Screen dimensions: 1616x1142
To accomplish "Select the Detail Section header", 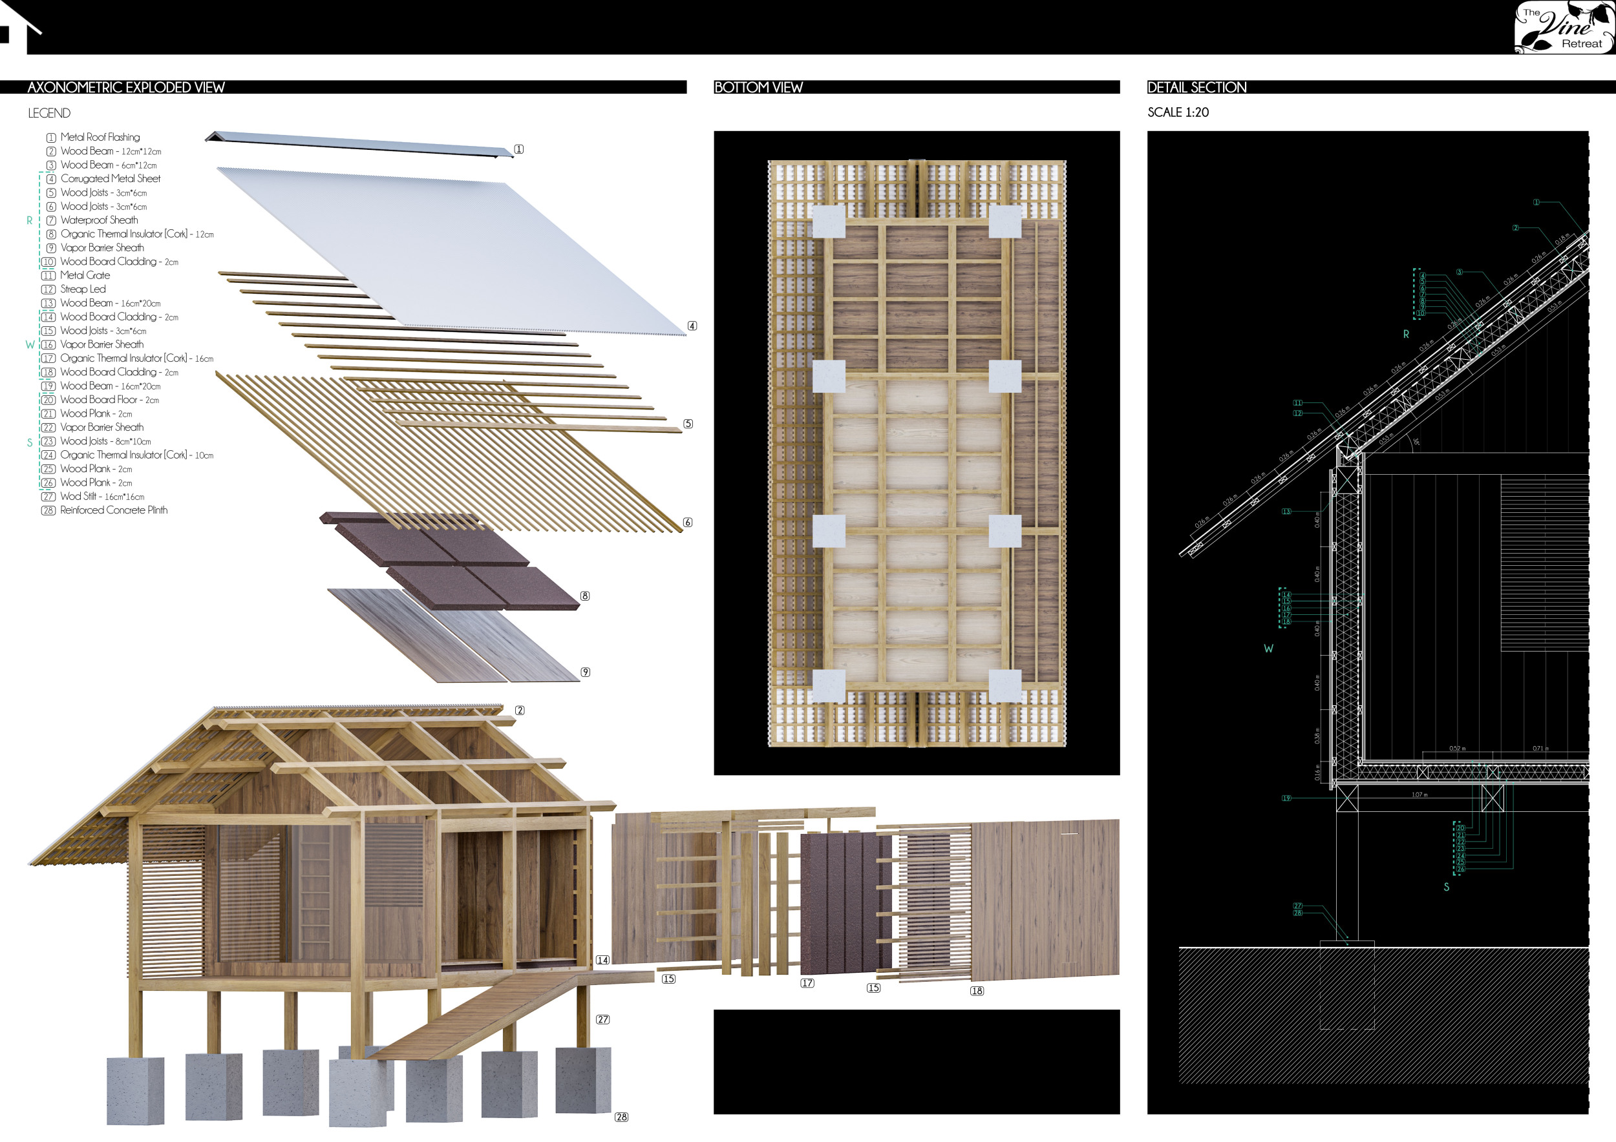I will (x=1196, y=87).
